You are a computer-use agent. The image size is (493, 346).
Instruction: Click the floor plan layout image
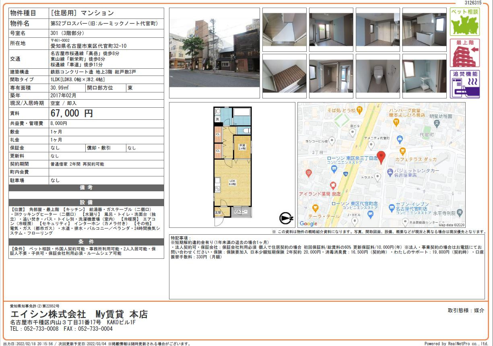232,162
